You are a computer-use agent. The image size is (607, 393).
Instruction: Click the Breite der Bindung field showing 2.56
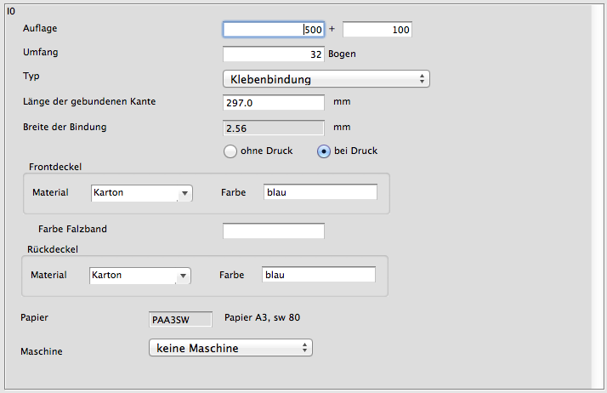(273, 128)
